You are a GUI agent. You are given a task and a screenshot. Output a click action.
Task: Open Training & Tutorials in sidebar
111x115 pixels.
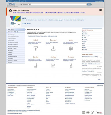[16, 61]
